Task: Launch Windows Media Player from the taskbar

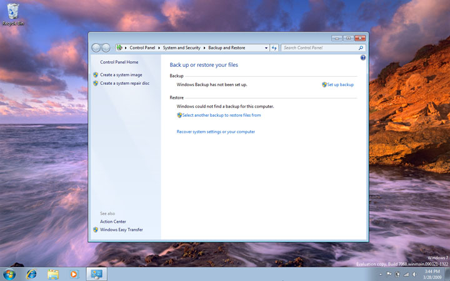Action: [74, 274]
